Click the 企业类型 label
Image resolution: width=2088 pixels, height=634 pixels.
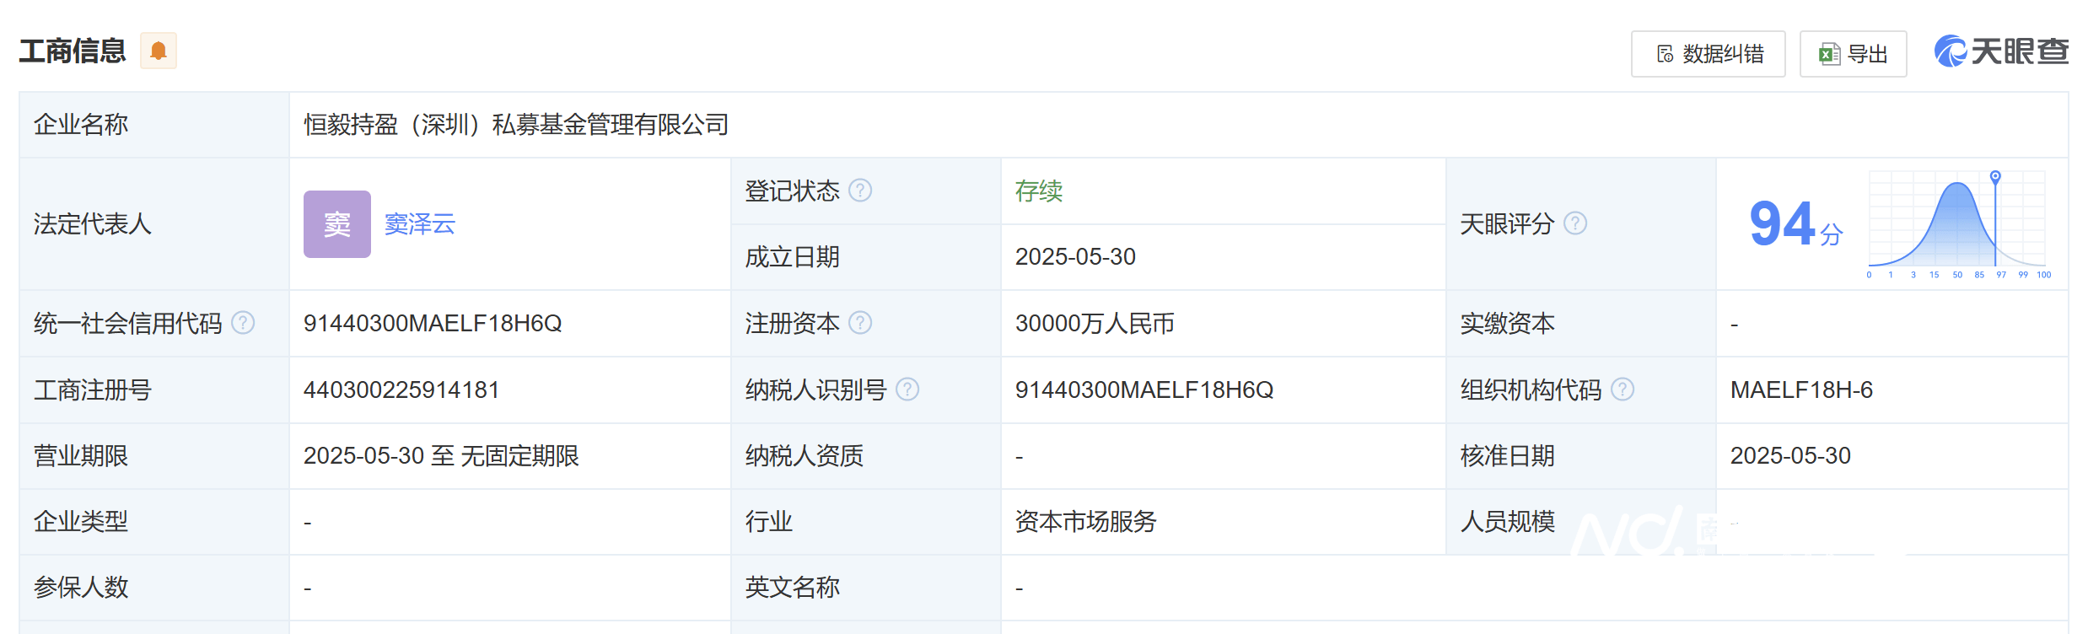tap(81, 522)
